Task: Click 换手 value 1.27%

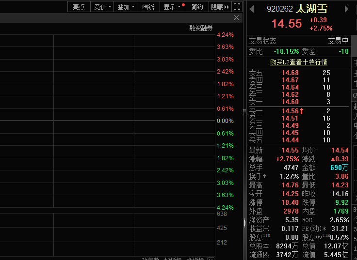Action: [x=290, y=176]
